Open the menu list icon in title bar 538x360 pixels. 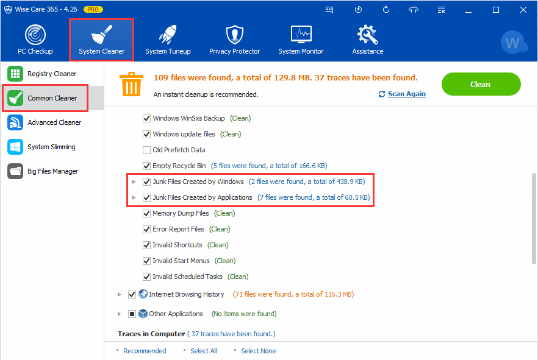coord(441,10)
